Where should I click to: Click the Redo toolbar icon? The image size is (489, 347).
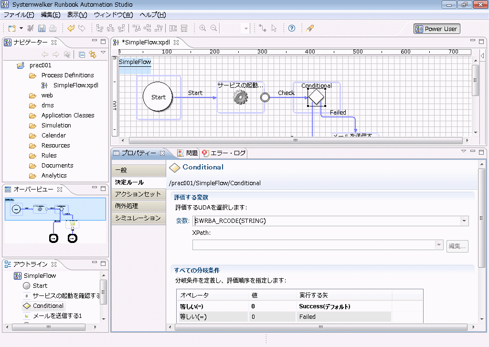coord(82,28)
